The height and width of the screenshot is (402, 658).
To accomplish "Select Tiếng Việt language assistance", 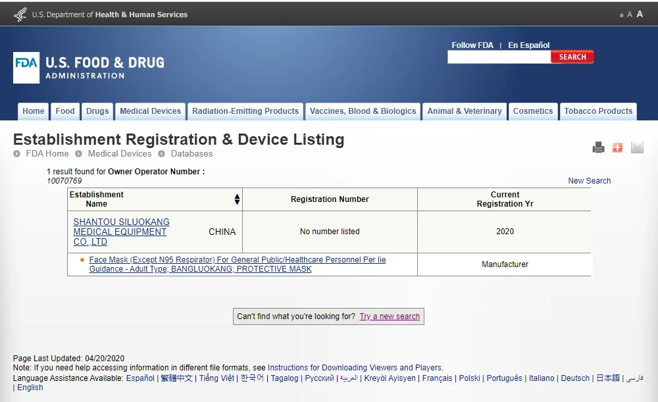I will click(216, 378).
